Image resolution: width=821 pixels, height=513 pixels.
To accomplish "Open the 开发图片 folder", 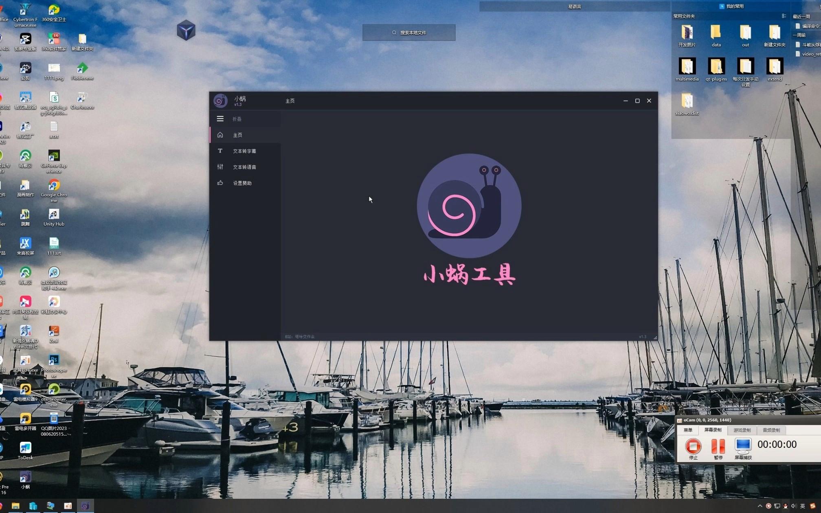I will pyautogui.click(x=687, y=36).
